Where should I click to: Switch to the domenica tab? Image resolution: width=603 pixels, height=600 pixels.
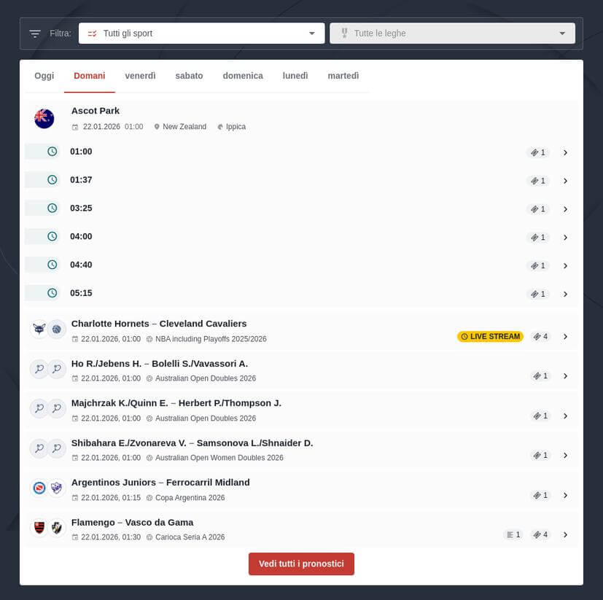[x=243, y=76]
